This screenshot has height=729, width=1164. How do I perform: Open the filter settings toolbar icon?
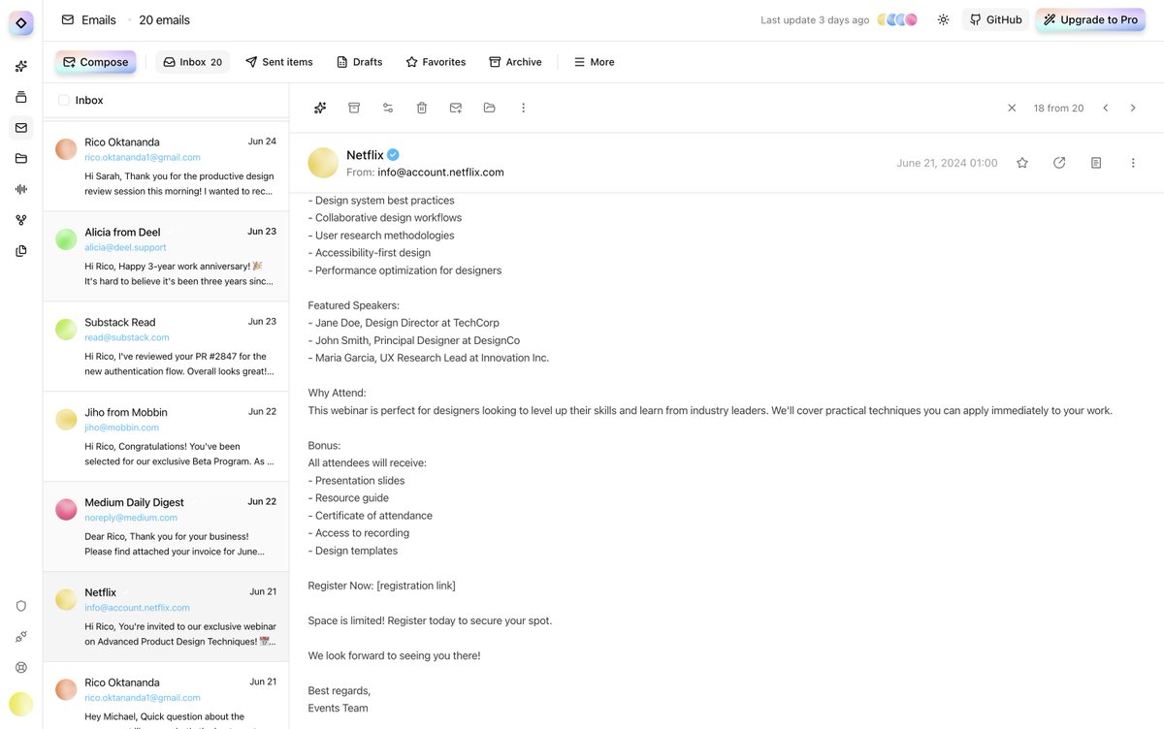point(388,108)
